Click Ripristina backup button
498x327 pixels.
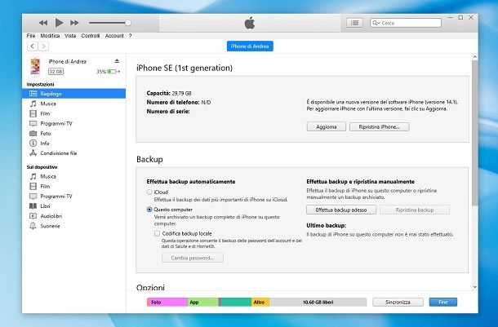pos(415,210)
